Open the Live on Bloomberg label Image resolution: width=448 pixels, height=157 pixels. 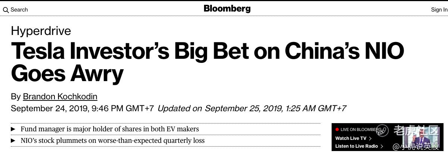pos(361,129)
